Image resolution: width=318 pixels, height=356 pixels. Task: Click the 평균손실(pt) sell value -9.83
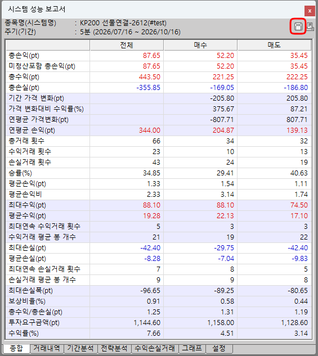(x=300, y=258)
